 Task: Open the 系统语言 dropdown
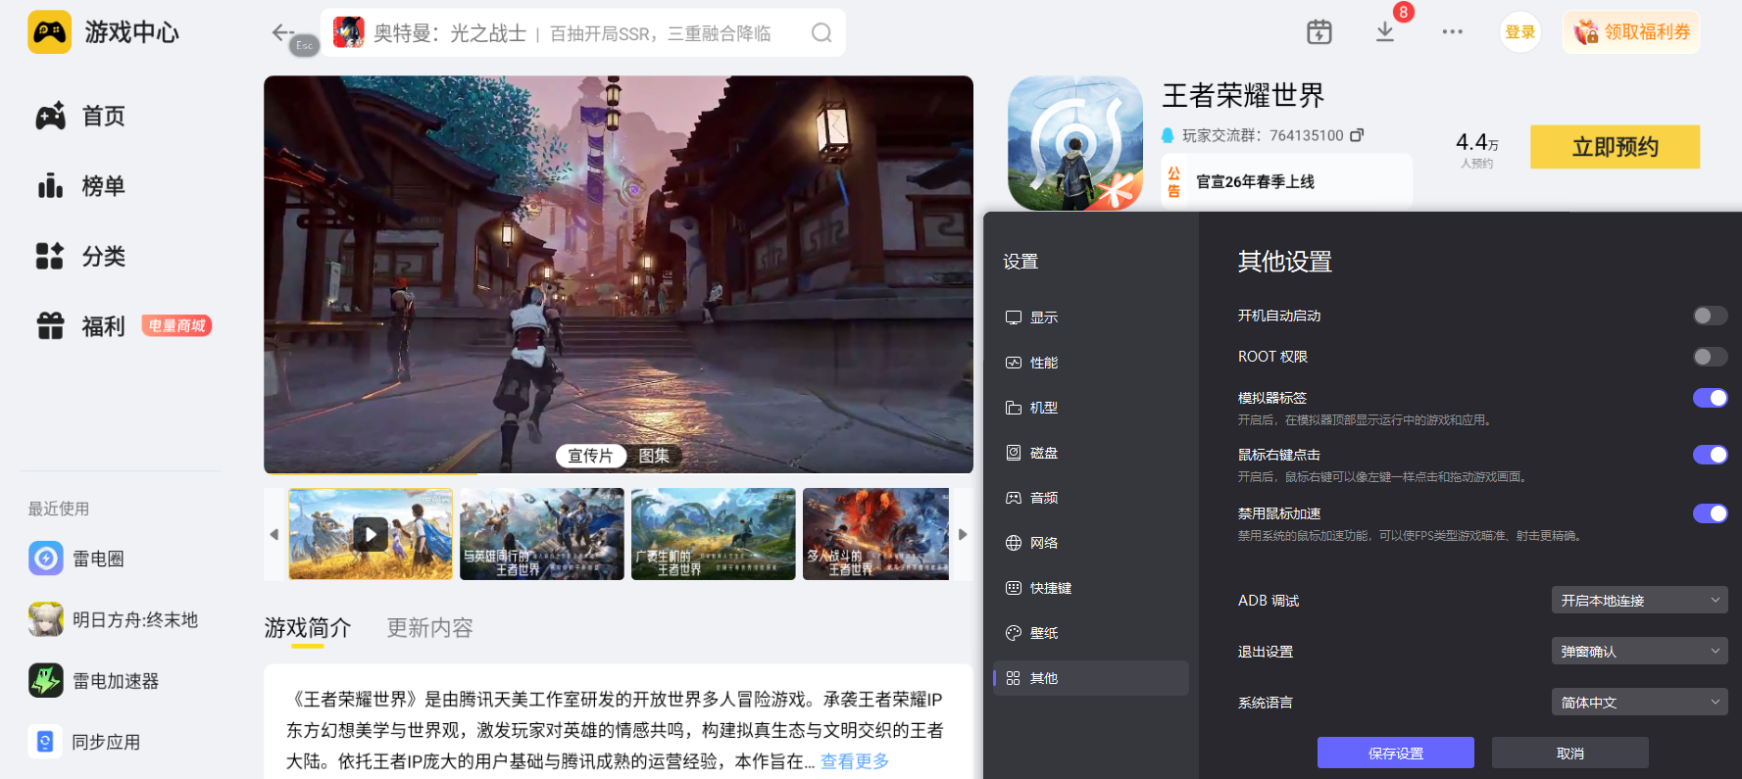pyautogui.click(x=1639, y=703)
